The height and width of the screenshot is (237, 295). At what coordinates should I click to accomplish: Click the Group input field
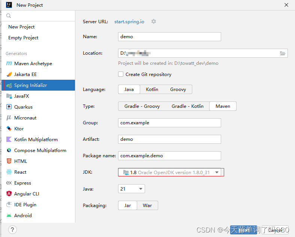tap(169, 123)
